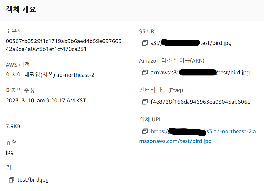Screen dimensions: 264x191
Task: Click the 엔터티 태그(Etag) label
Action: tap(161, 90)
